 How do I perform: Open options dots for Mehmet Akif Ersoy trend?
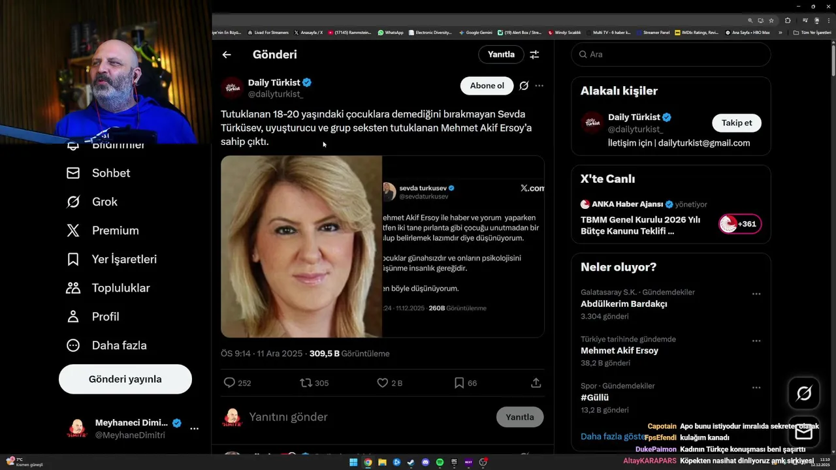coord(756,341)
